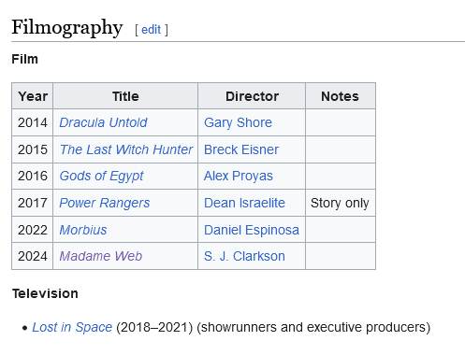The height and width of the screenshot is (355, 465).
Task: Click the Notes column header
Action: coord(341,96)
